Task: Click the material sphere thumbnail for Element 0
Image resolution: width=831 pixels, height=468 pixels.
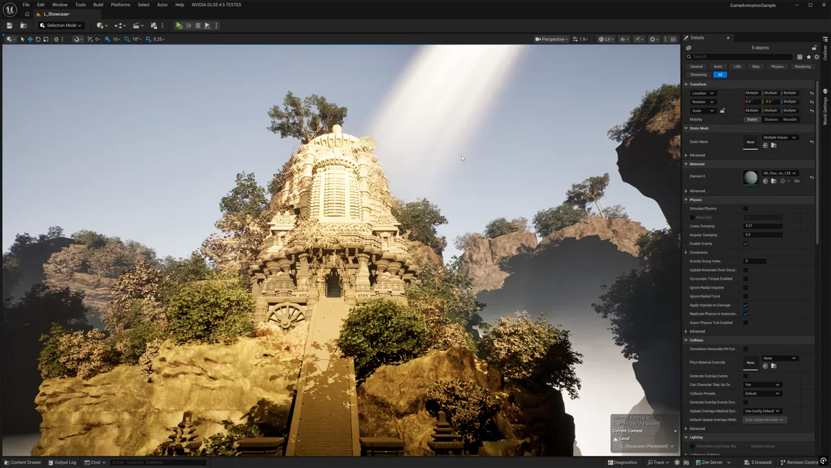Action: click(x=750, y=178)
